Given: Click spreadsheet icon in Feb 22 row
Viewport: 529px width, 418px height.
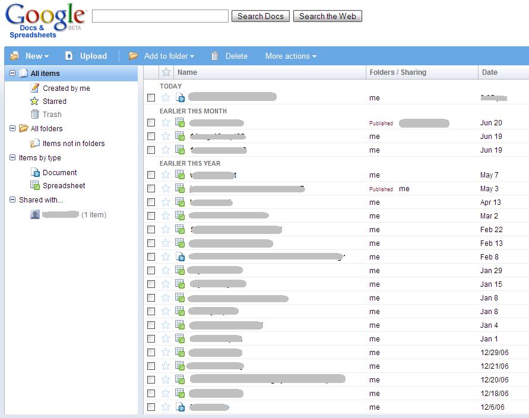Looking at the screenshot, I should tap(180, 229).
